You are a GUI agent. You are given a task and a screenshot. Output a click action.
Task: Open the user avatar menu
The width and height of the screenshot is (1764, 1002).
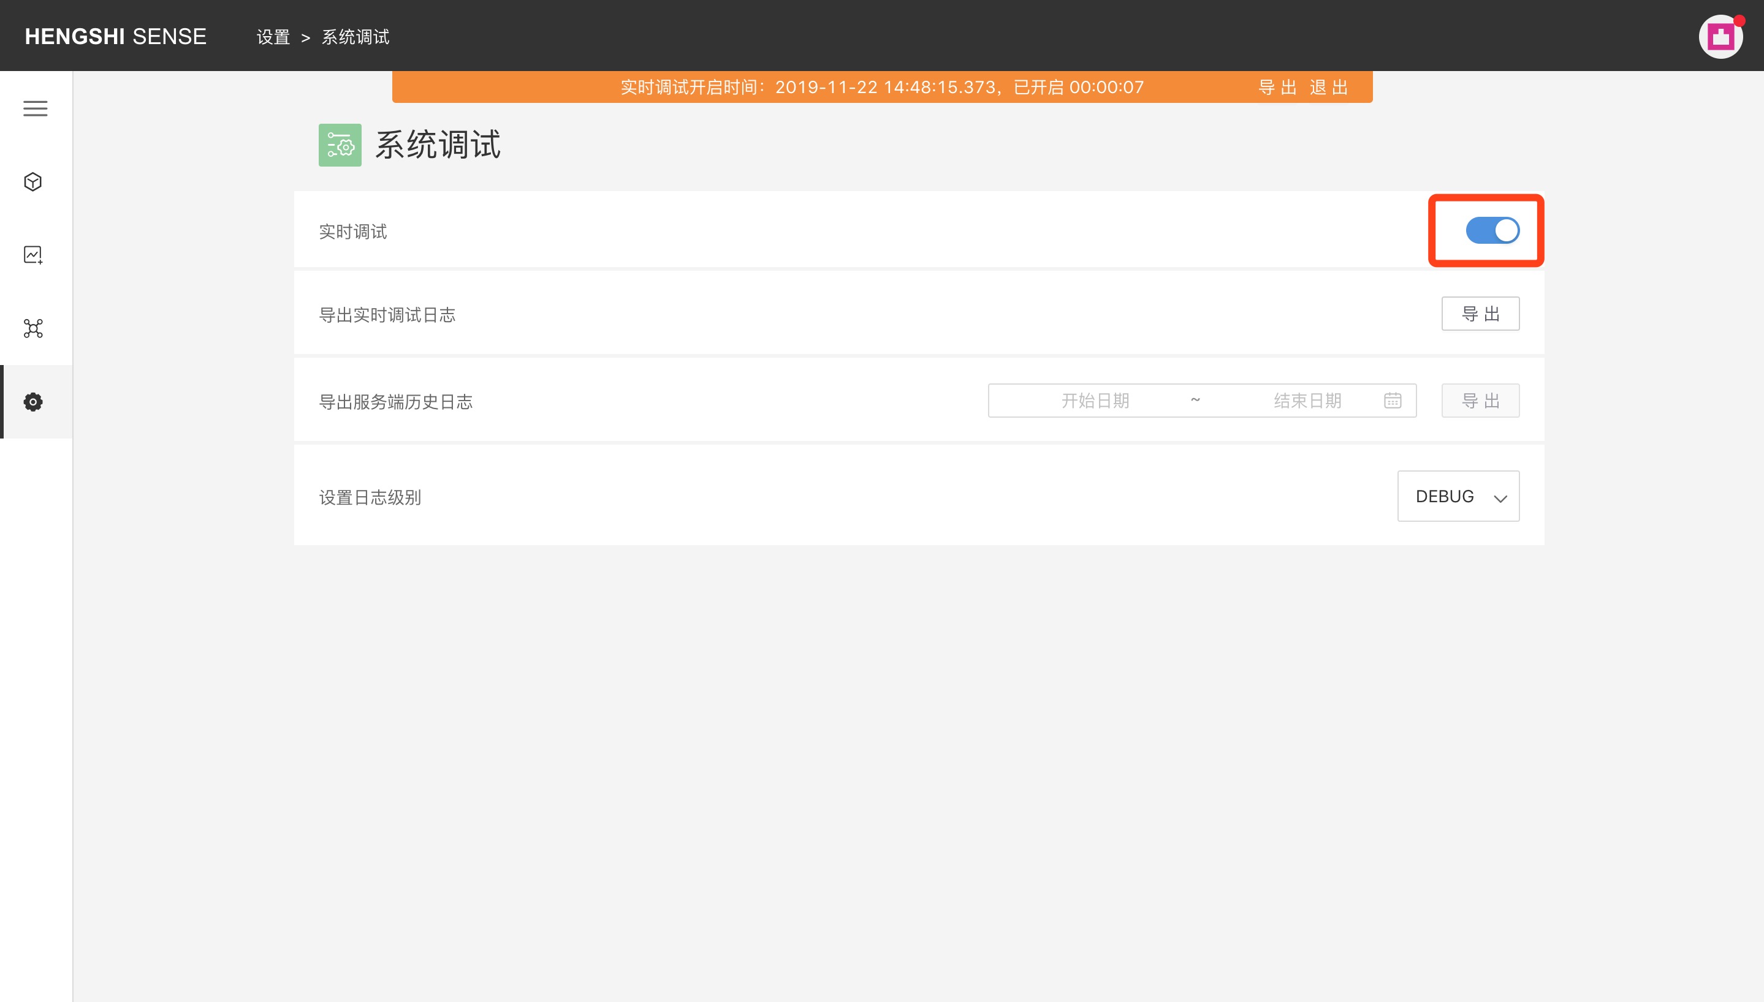click(x=1720, y=37)
